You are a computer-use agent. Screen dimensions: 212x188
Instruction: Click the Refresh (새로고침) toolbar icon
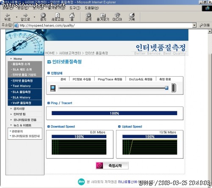coord(58,17)
